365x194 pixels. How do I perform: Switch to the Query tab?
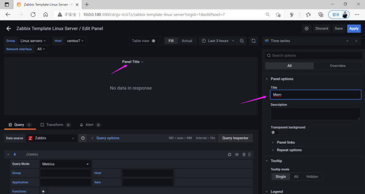click(20, 125)
